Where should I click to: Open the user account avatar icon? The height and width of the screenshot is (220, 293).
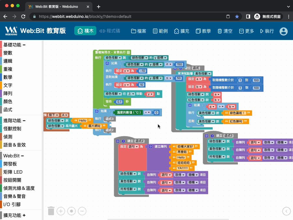click(x=283, y=31)
